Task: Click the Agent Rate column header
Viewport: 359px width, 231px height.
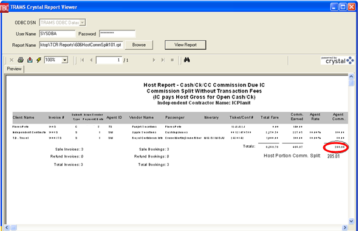Action: [x=315, y=117]
